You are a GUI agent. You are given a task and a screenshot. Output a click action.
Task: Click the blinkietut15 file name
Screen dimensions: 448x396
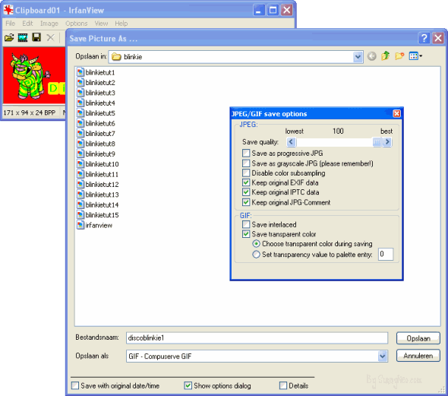click(x=102, y=215)
